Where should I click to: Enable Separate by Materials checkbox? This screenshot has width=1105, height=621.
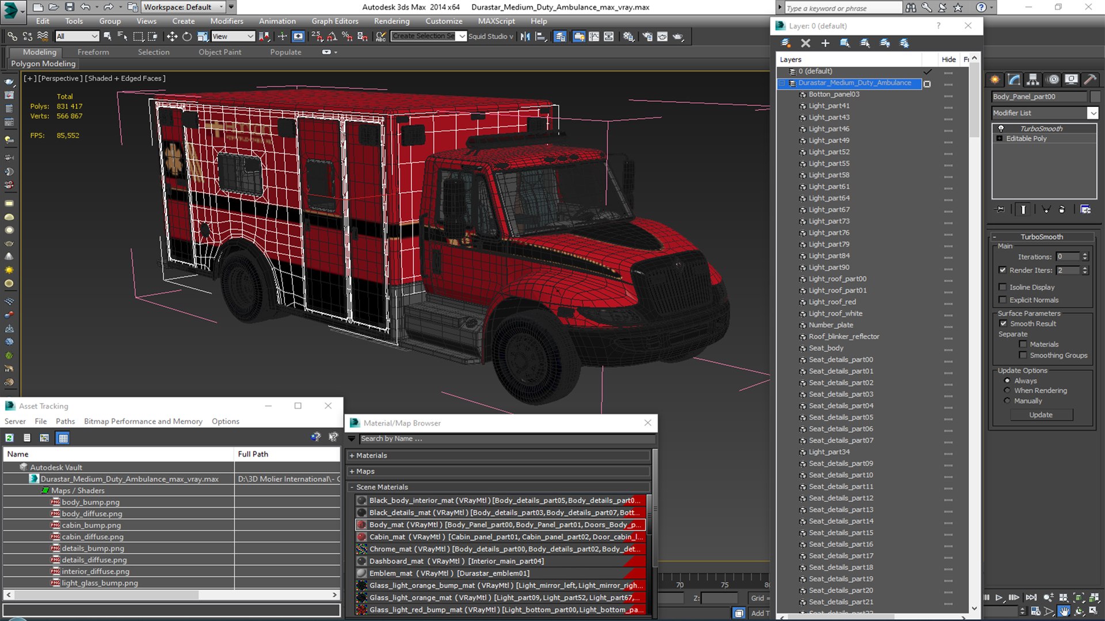[1023, 344]
